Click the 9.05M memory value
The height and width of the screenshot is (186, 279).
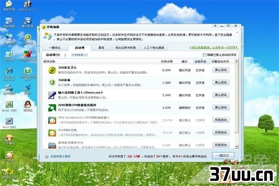click(166, 70)
